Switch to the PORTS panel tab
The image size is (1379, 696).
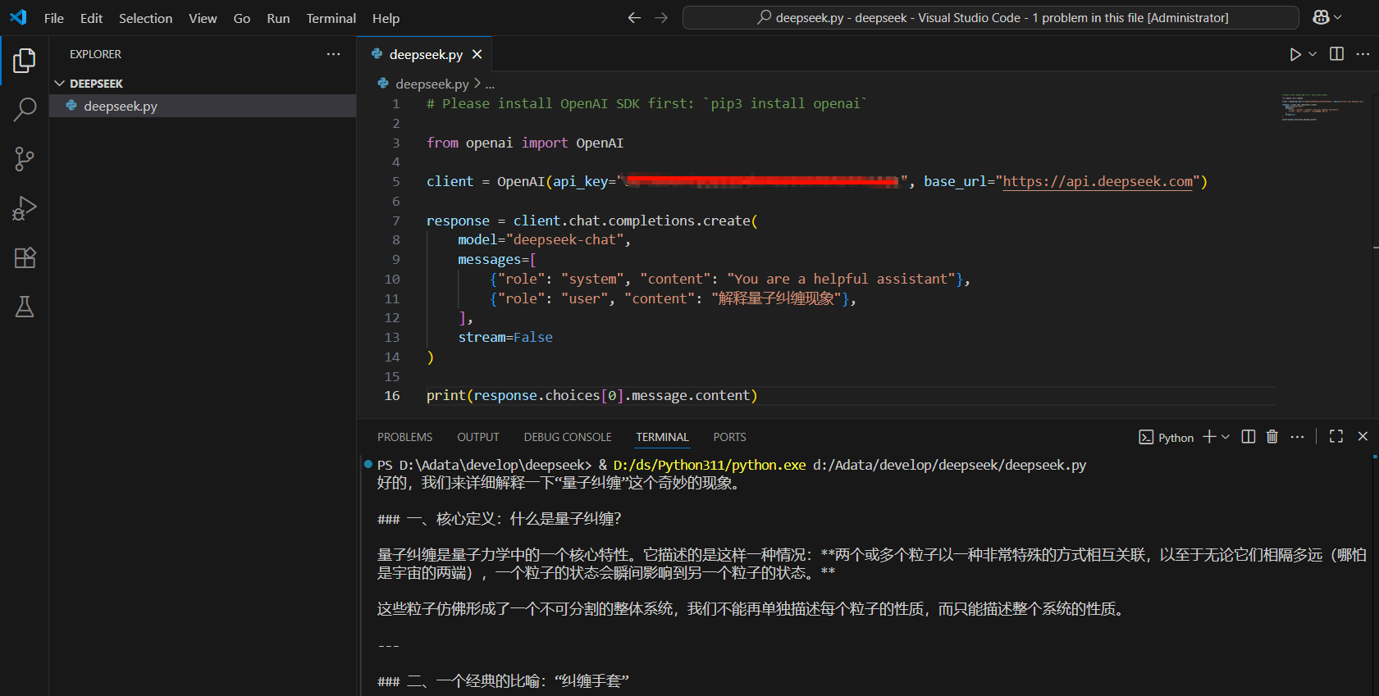coord(729,437)
